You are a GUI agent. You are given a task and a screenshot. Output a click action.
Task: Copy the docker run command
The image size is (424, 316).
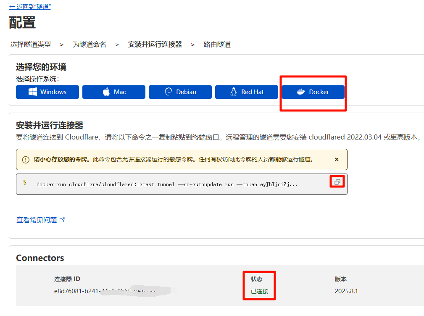click(337, 182)
